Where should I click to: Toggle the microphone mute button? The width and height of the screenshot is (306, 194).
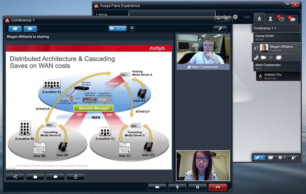pyautogui.click(x=177, y=187)
